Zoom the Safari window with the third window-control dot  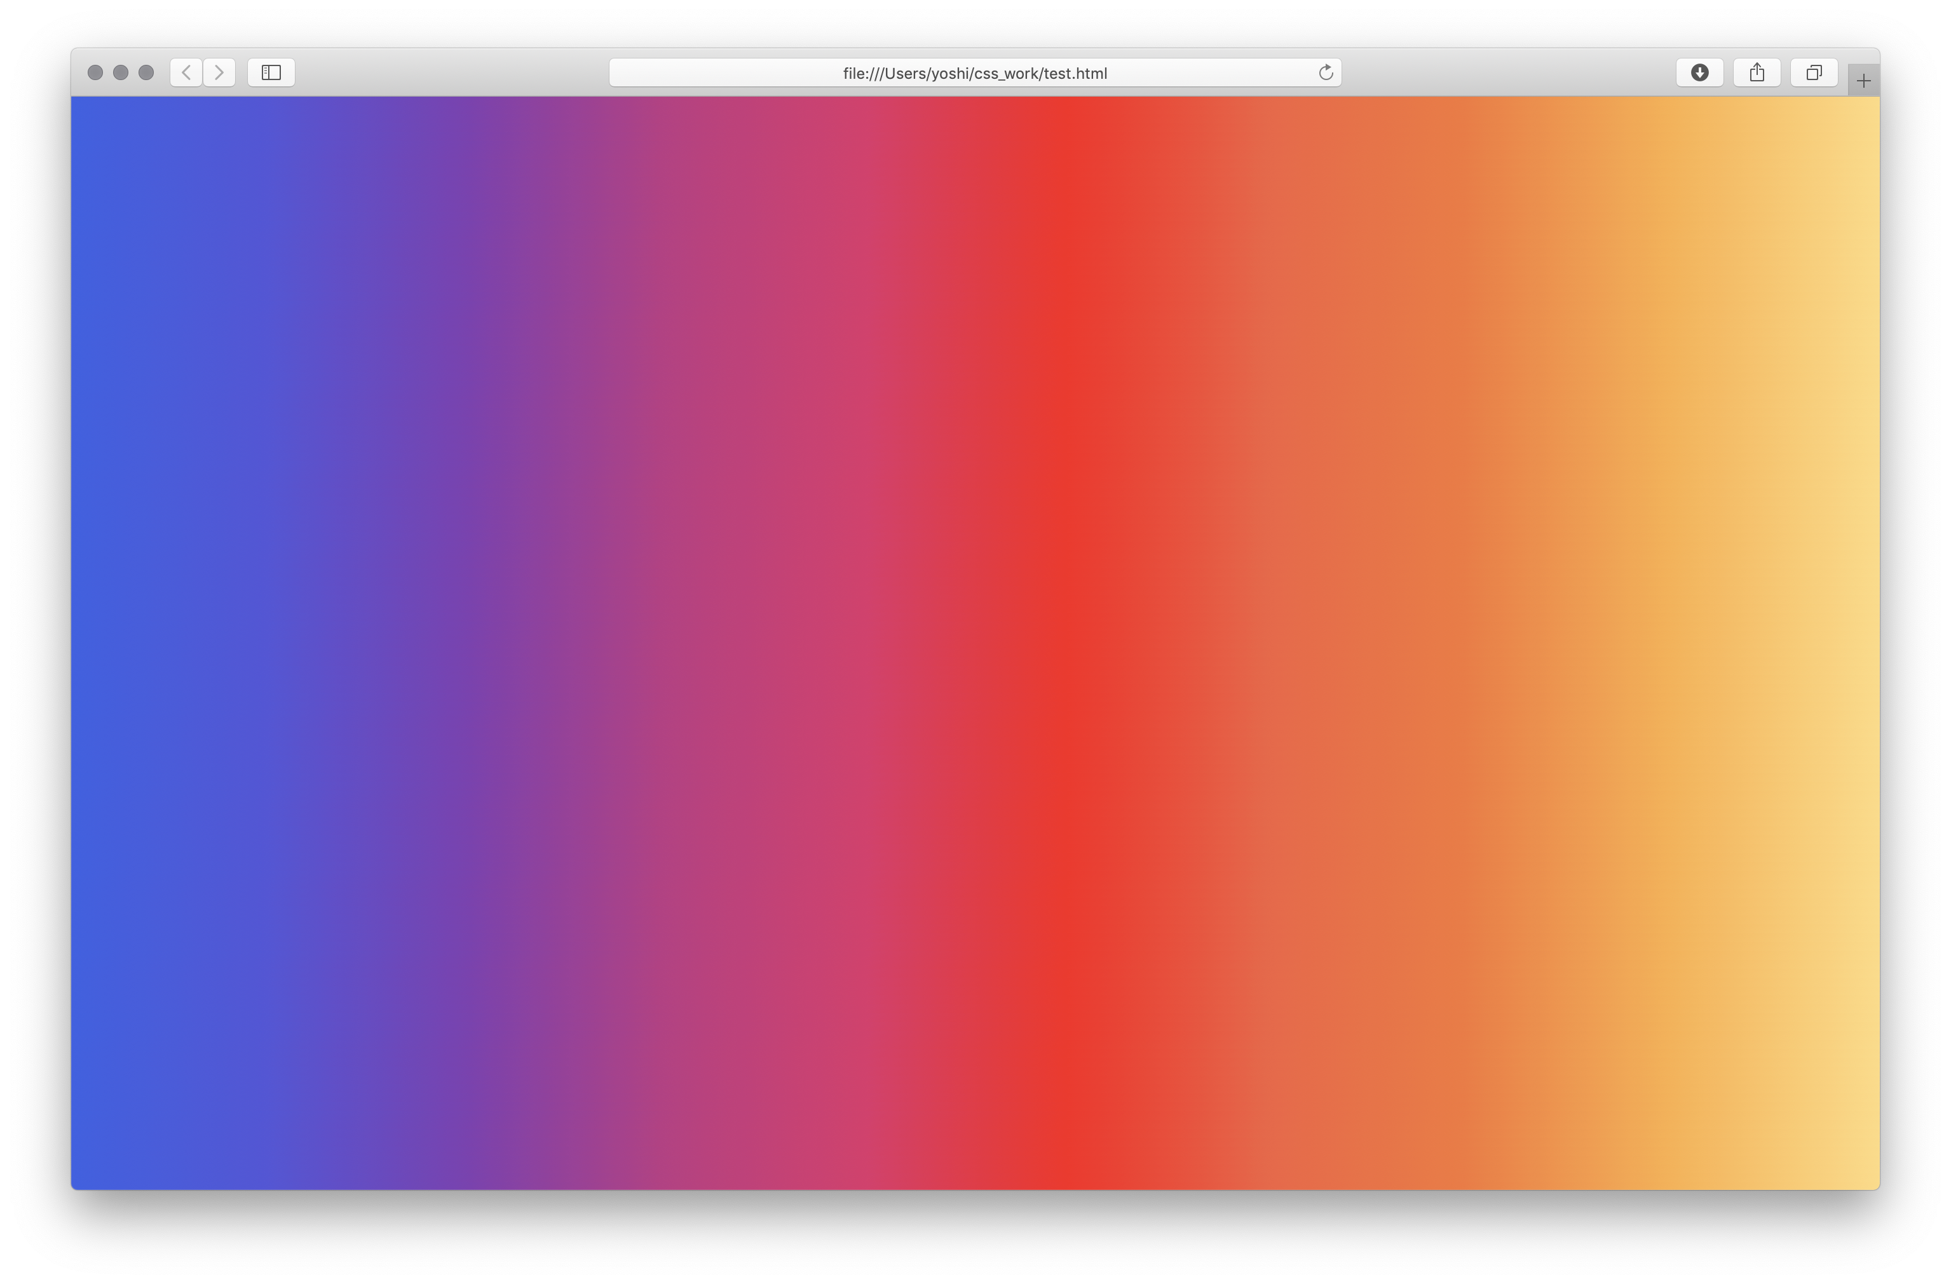146,73
